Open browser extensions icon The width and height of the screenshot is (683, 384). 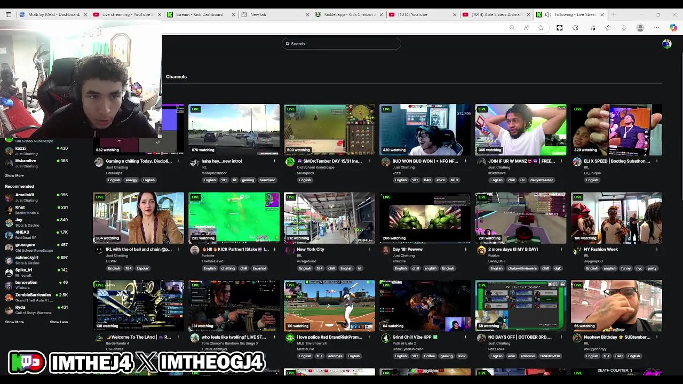575,28
